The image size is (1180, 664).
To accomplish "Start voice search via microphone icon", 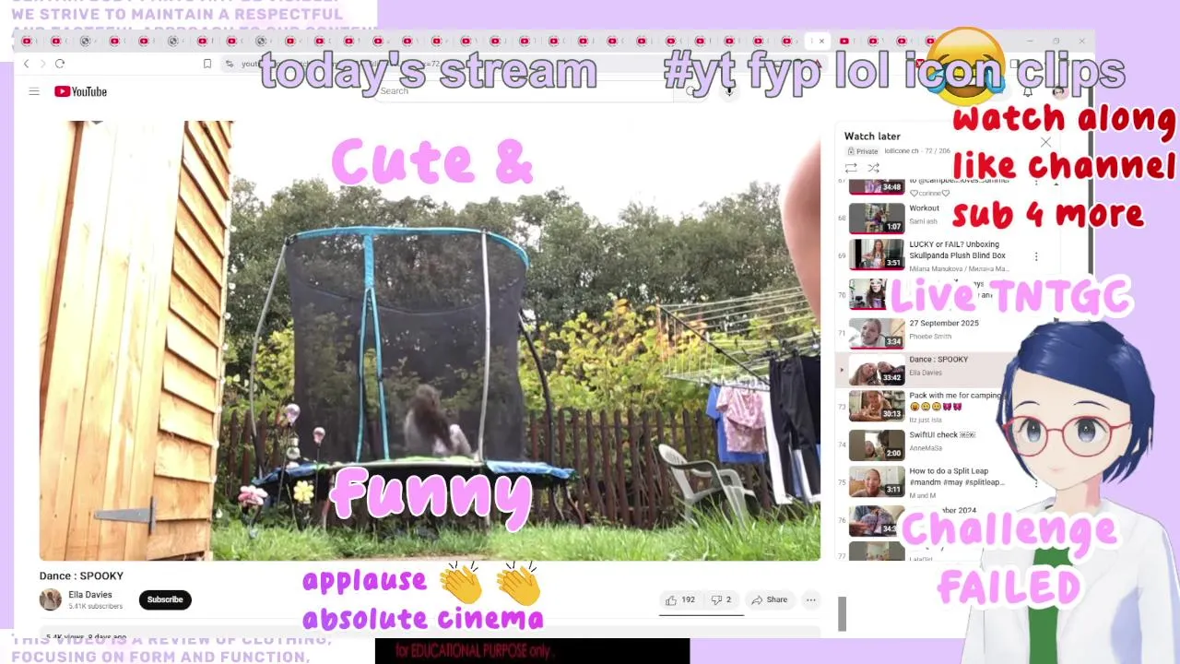I will click(x=728, y=91).
